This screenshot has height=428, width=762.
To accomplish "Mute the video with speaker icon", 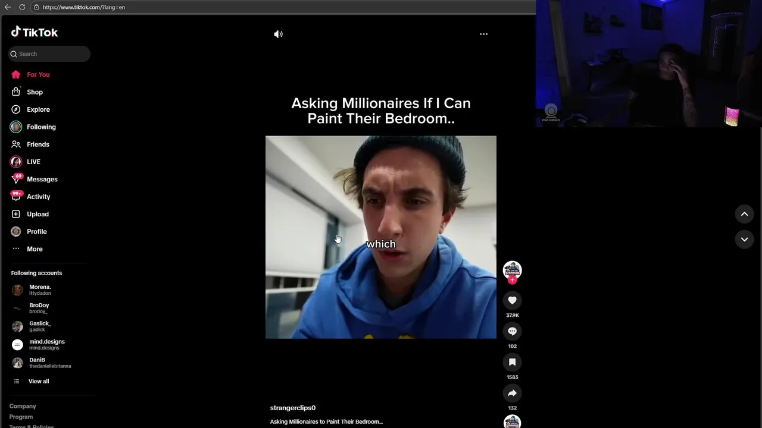I will tap(278, 34).
